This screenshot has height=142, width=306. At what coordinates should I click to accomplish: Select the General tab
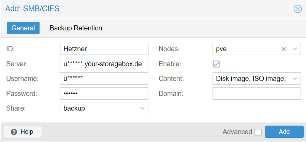(x=23, y=28)
